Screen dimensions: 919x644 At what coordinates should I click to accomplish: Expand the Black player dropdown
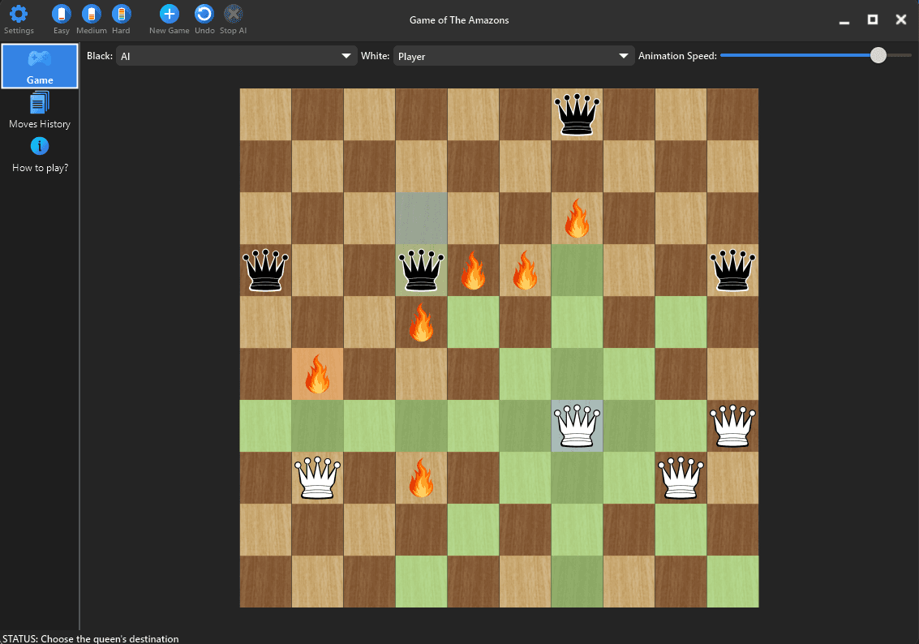coord(237,56)
